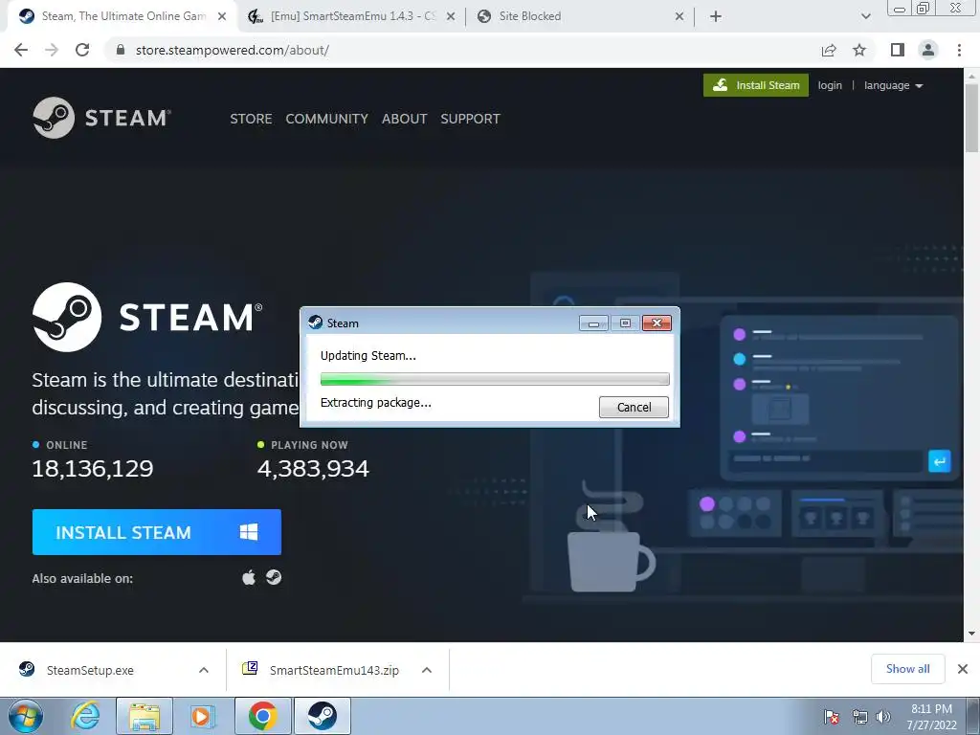This screenshot has height=735, width=980.
Task: Cancel the Steam update dialog
Action: tap(634, 407)
